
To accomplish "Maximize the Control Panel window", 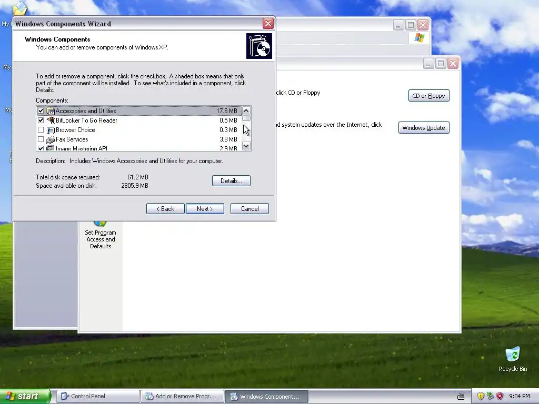I will pos(411,25).
